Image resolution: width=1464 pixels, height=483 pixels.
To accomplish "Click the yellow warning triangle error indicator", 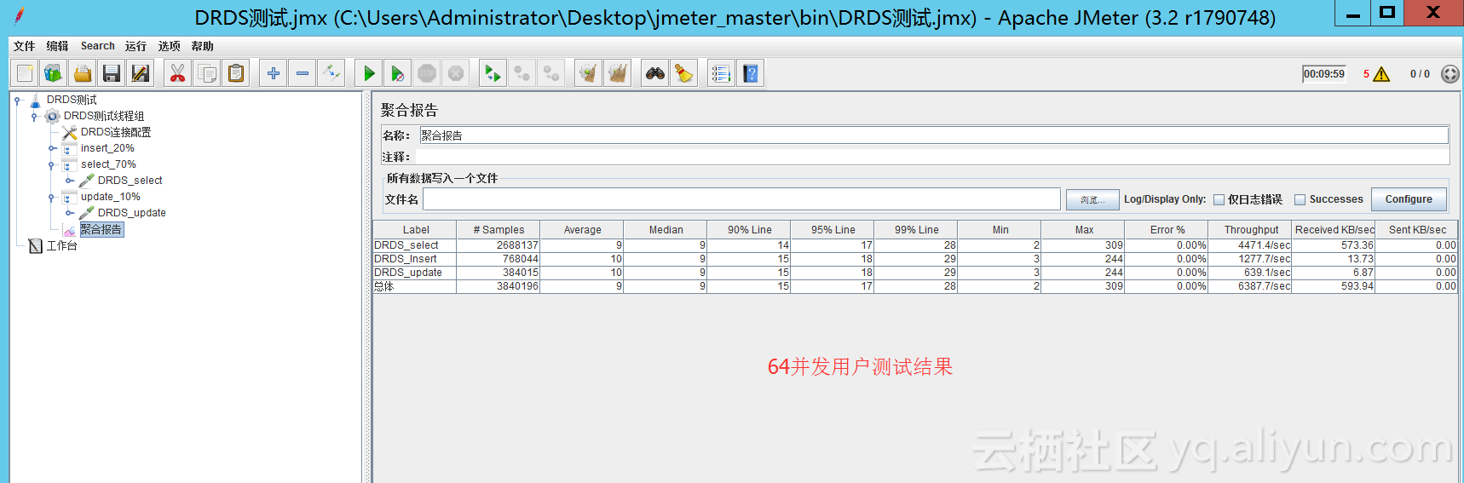I will tap(1381, 74).
